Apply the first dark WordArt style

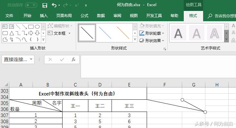pyautogui.click(x=179, y=33)
